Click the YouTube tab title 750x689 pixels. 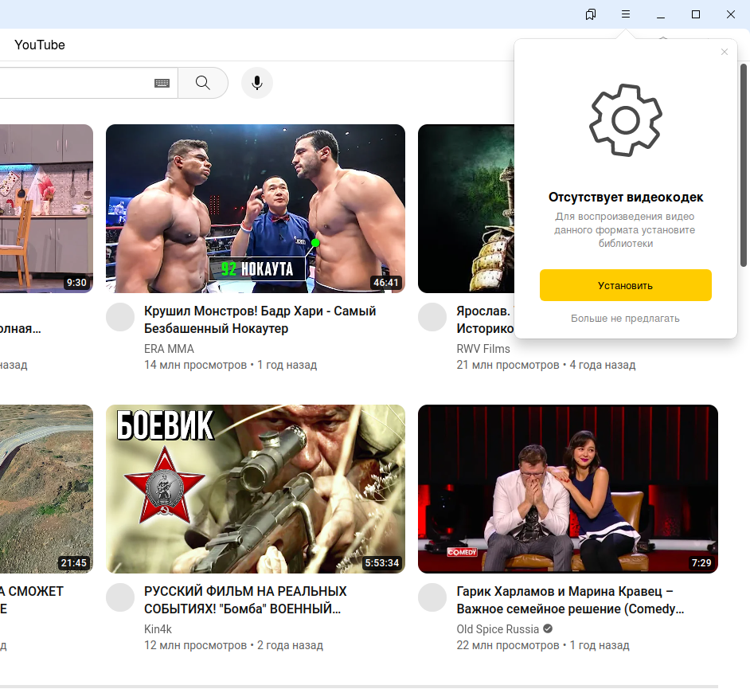pos(40,45)
